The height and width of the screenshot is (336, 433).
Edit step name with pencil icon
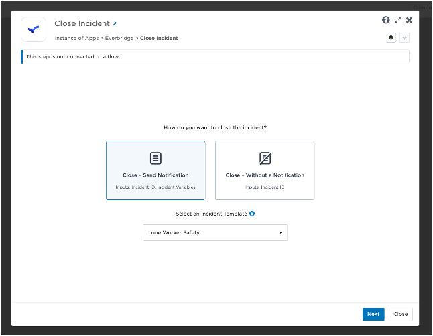[115, 24]
